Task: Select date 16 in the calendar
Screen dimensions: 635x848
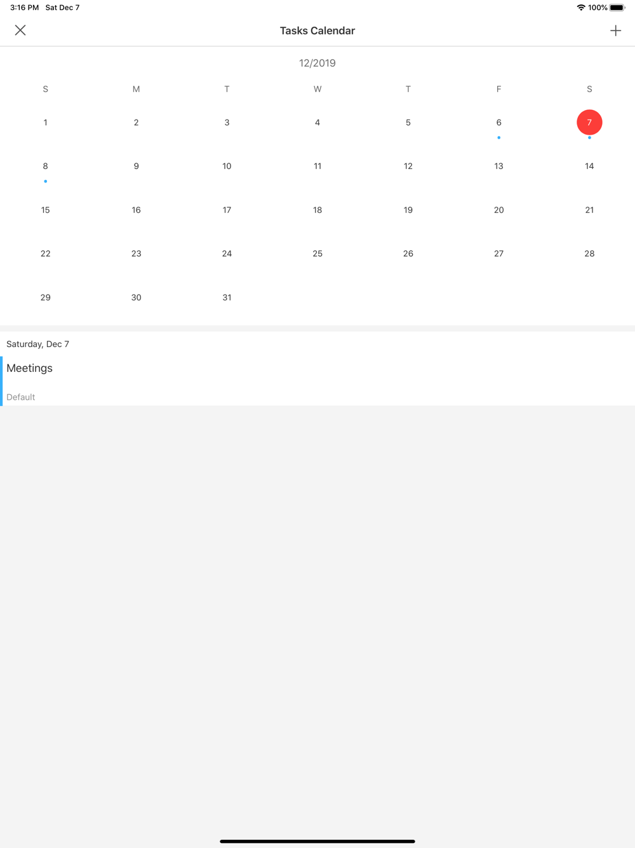Action: (136, 210)
